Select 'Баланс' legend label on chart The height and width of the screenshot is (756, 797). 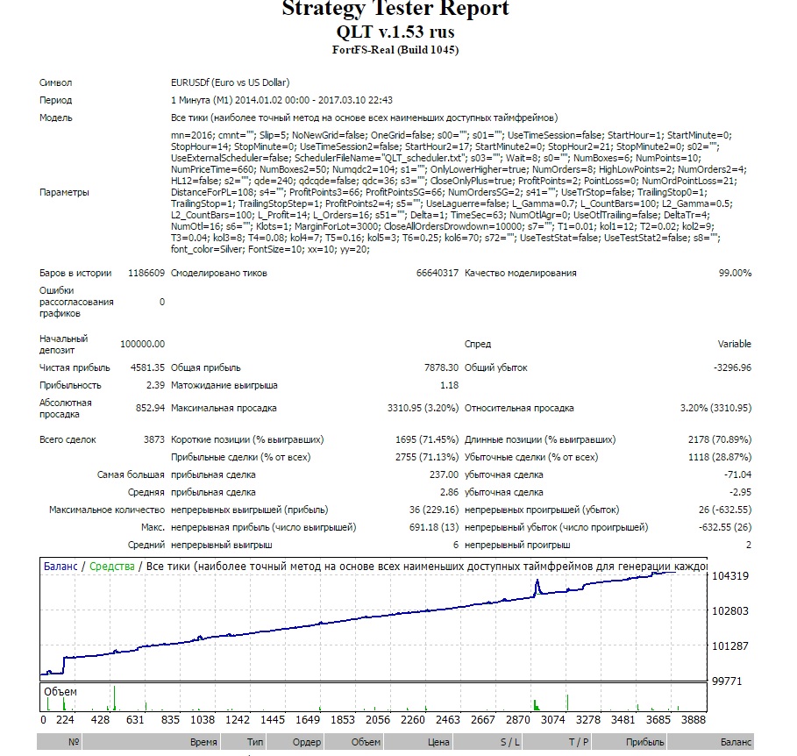pos(60,567)
